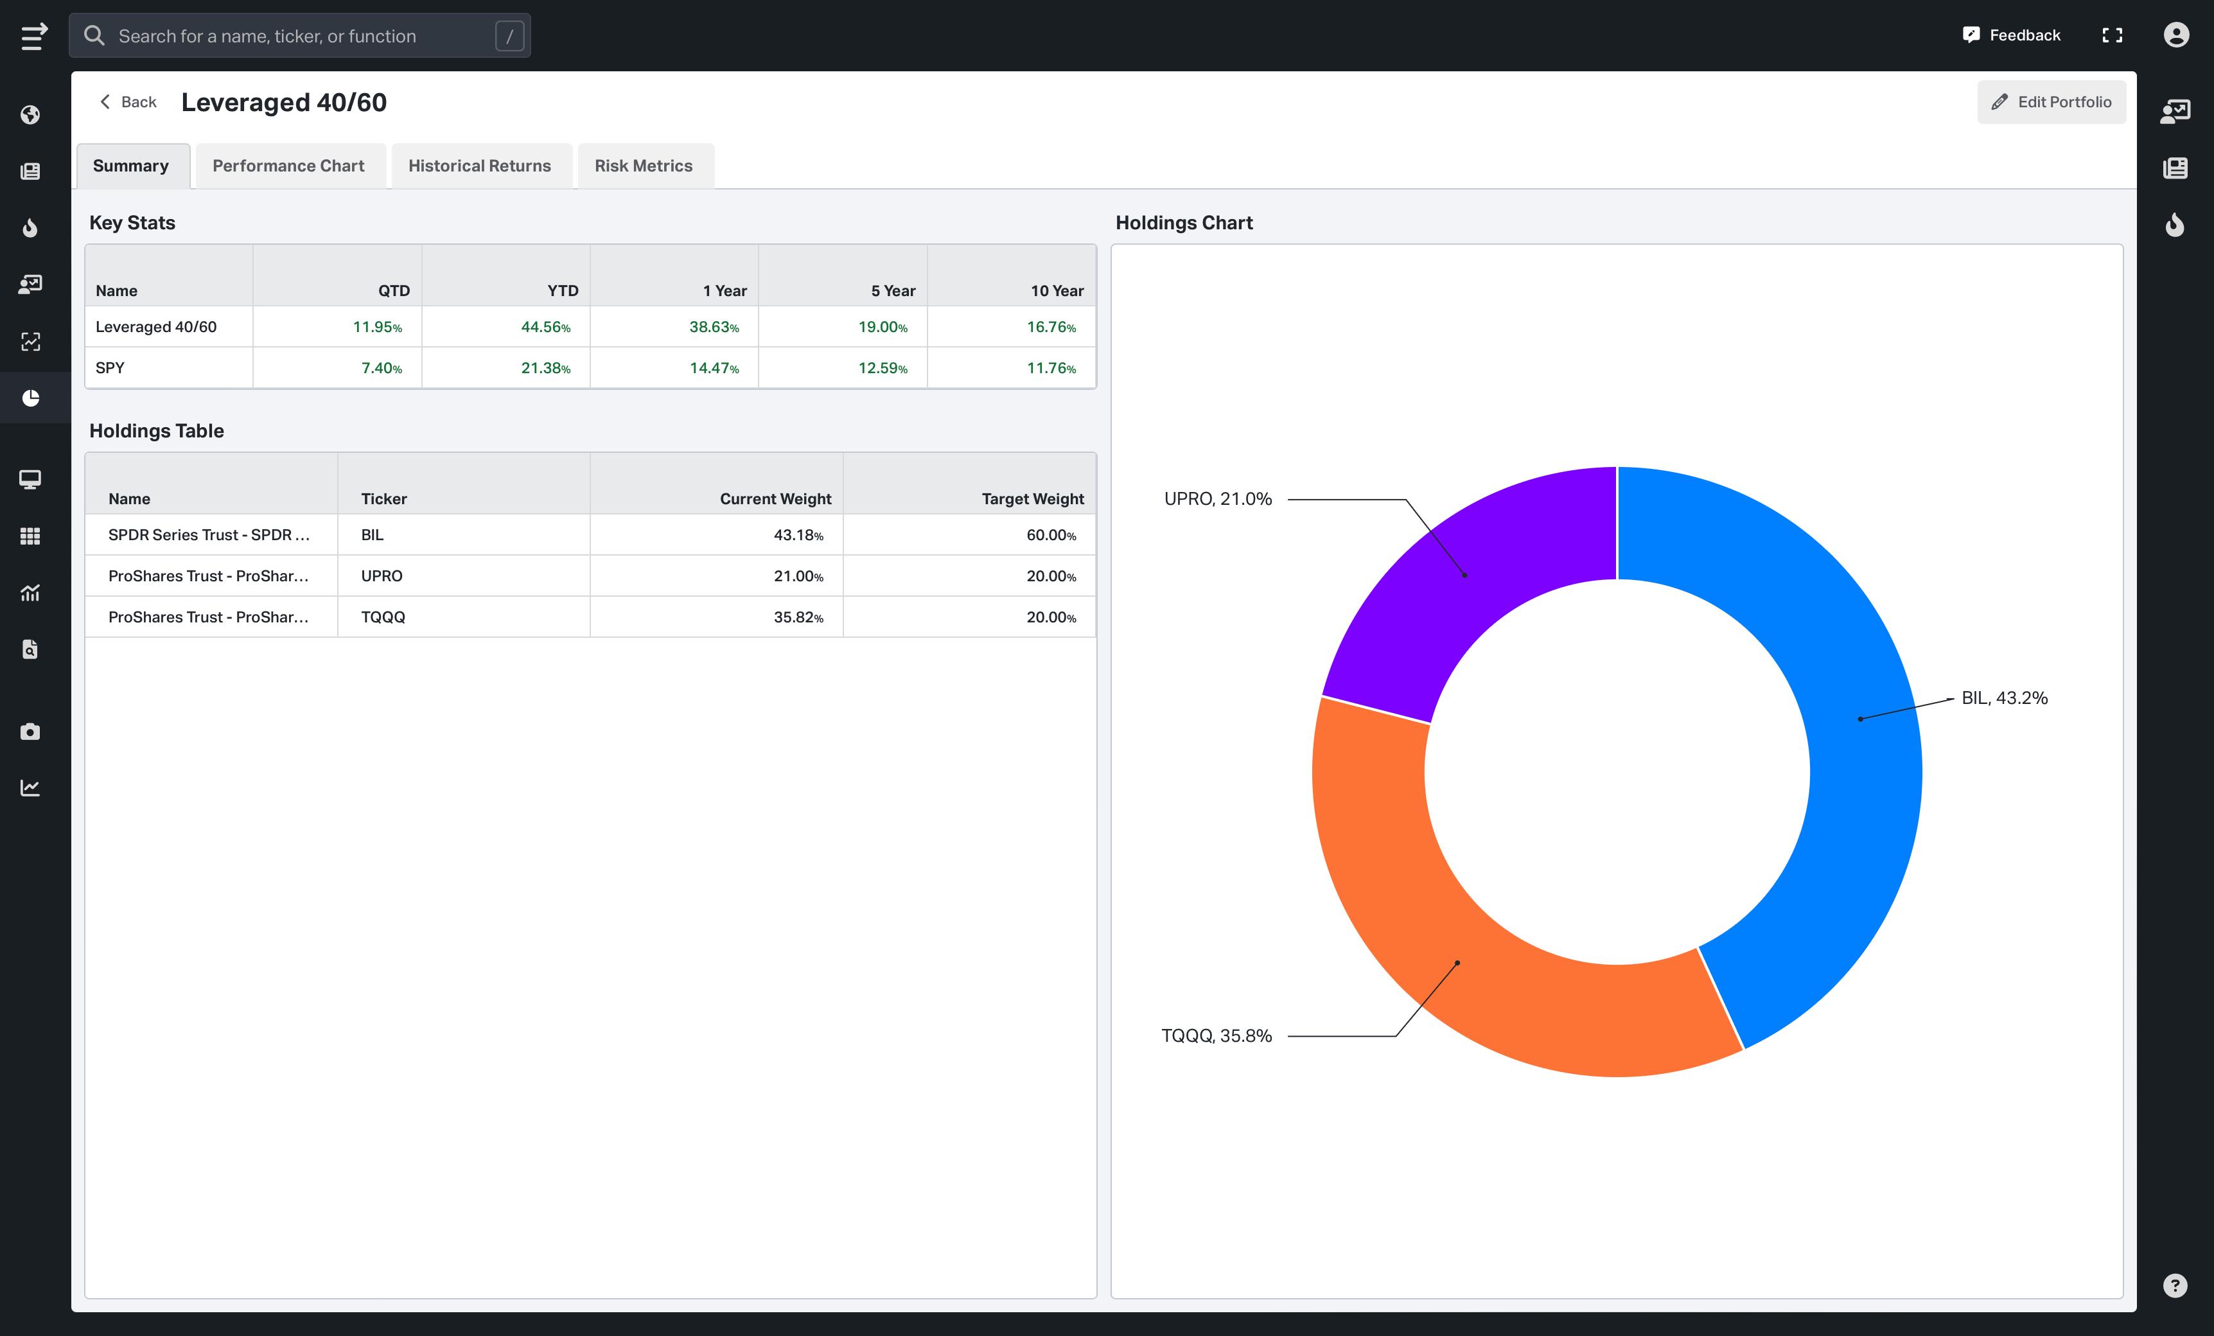Click the blue BIL donut segment
The image size is (2214, 1336).
(1860, 719)
